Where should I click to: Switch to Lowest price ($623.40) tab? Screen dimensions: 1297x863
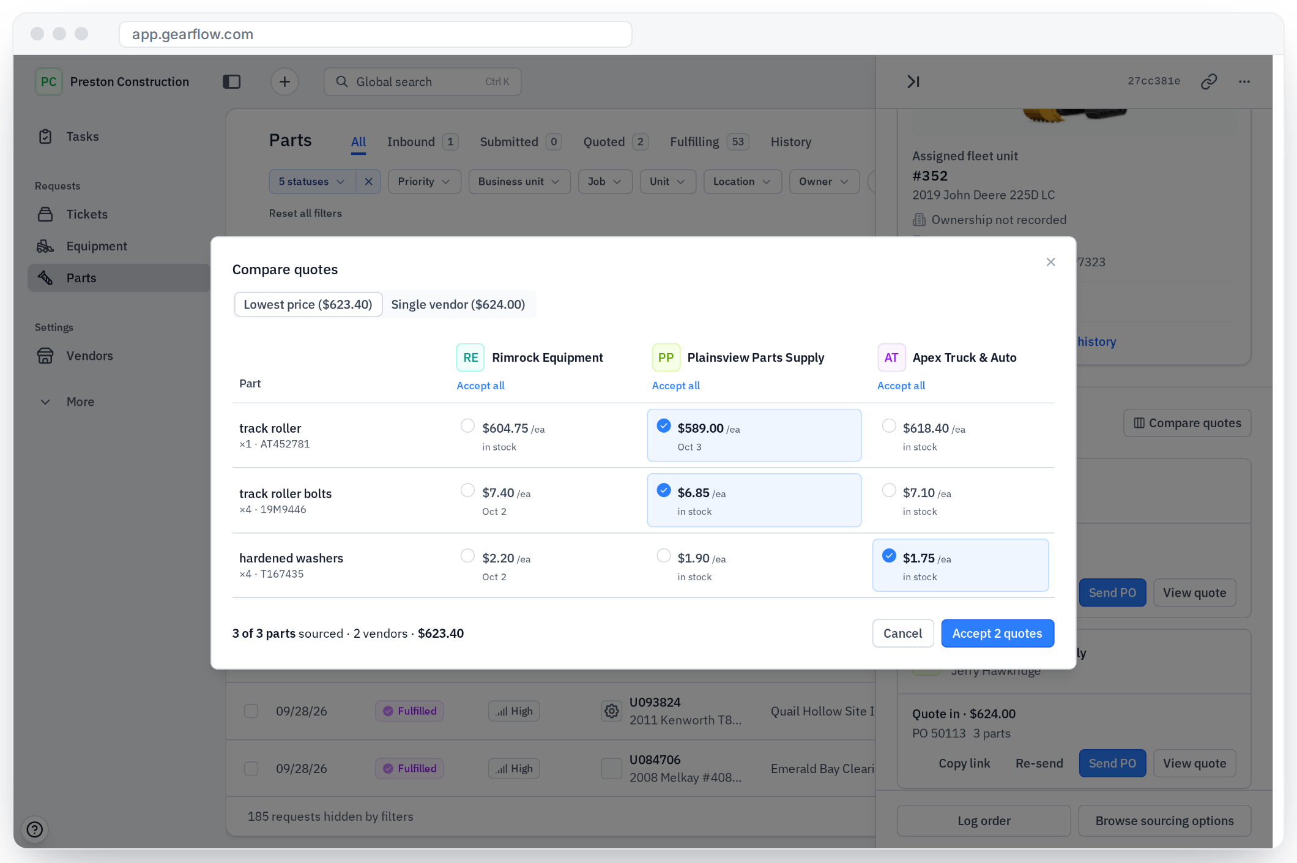(x=308, y=305)
